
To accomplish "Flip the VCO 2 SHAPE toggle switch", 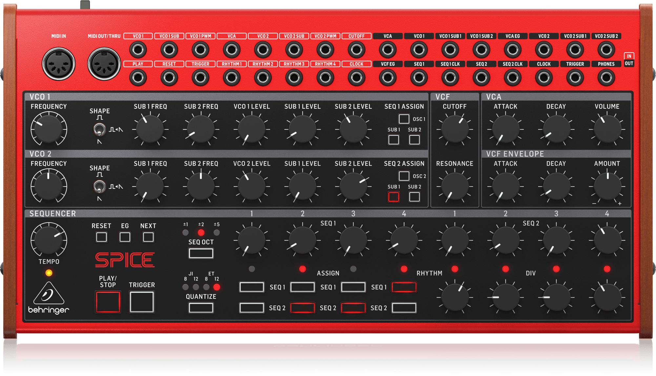I will click(99, 187).
